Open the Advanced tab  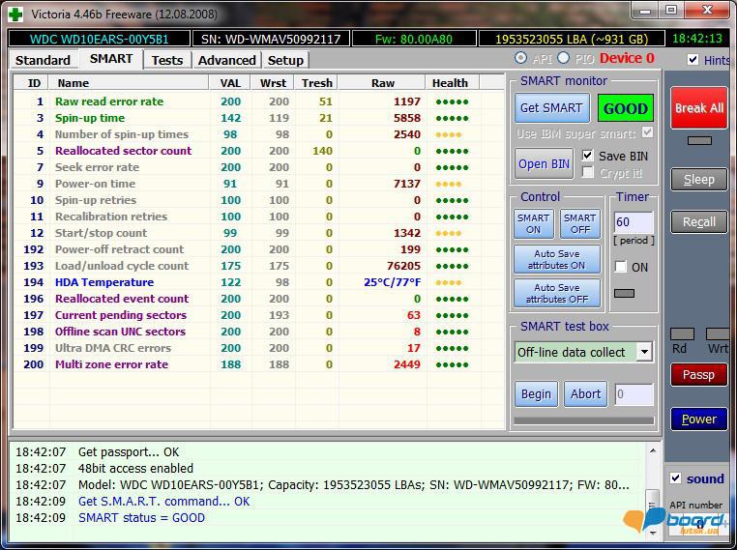pos(226,60)
